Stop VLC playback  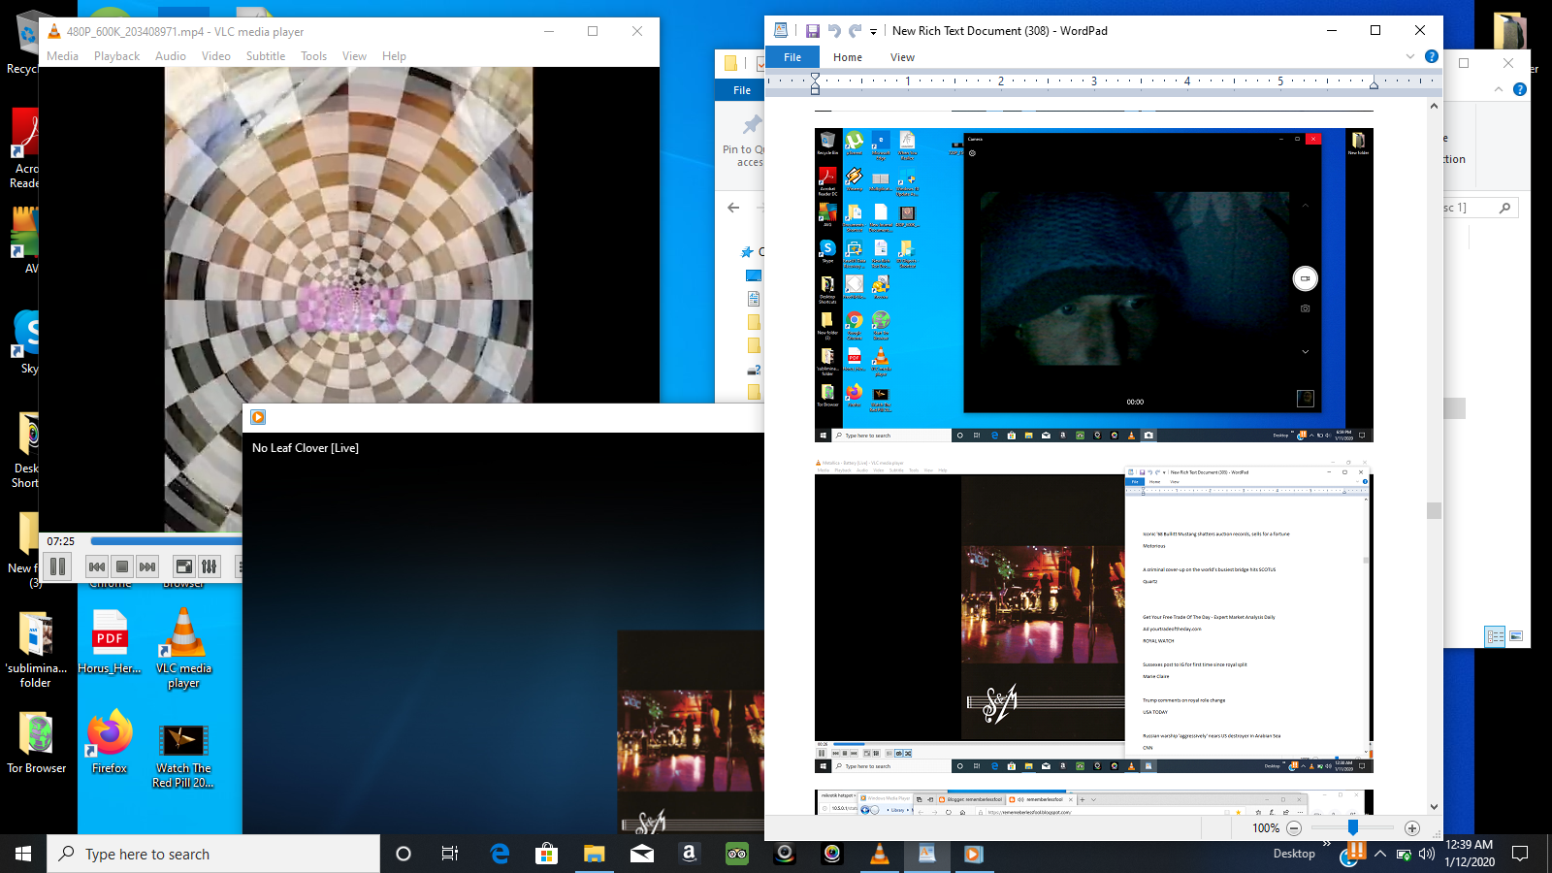coord(122,566)
